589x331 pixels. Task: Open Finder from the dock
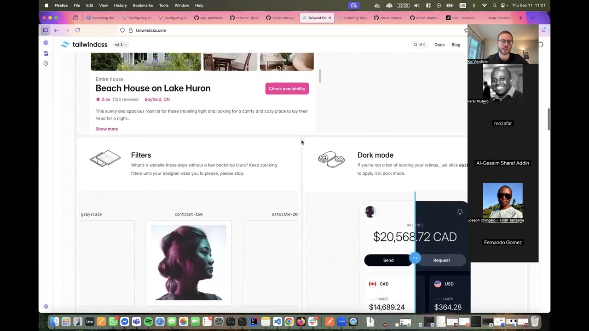(x=54, y=322)
